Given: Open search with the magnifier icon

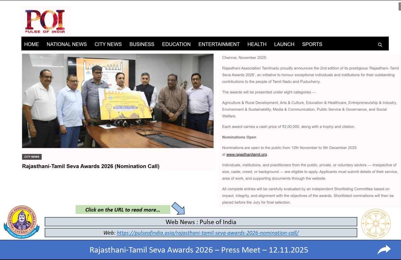Looking at the screenshot, I should [x=380, y=45].
